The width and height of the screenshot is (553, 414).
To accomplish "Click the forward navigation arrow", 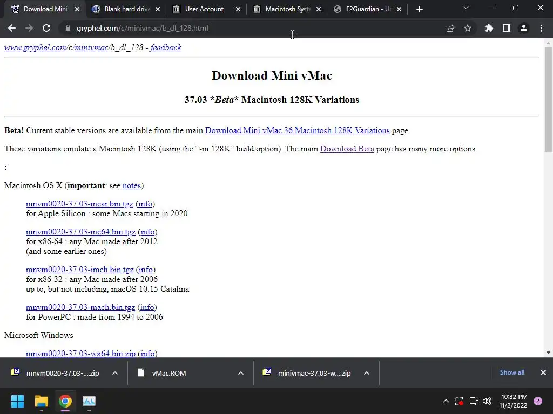I will 29,28.
